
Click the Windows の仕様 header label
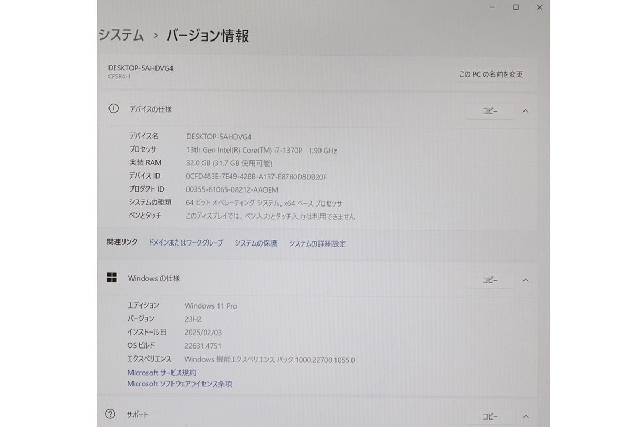point(154,278)
